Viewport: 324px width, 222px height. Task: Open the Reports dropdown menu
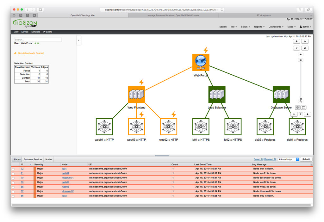pos(259,27)
